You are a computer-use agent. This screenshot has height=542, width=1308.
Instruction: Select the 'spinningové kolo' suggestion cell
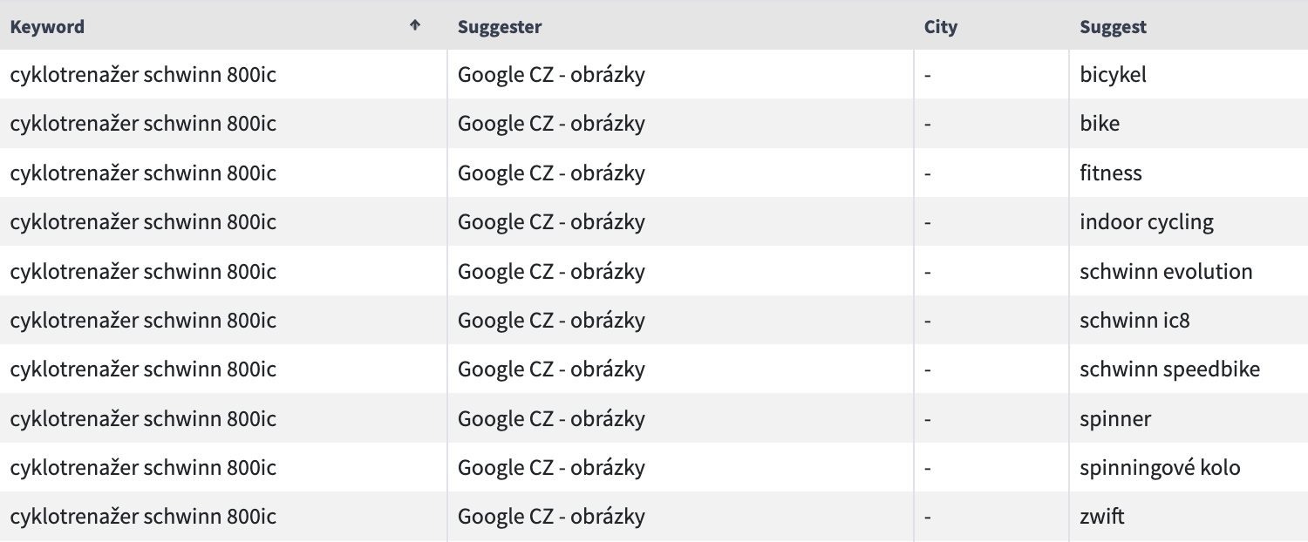1189,467
